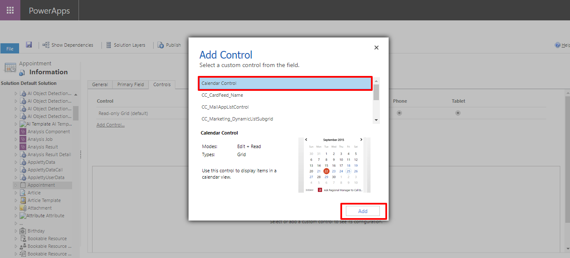The image size is (570, 258).
Task: Open Help using the question mark icon
Action: click(558, 45)
